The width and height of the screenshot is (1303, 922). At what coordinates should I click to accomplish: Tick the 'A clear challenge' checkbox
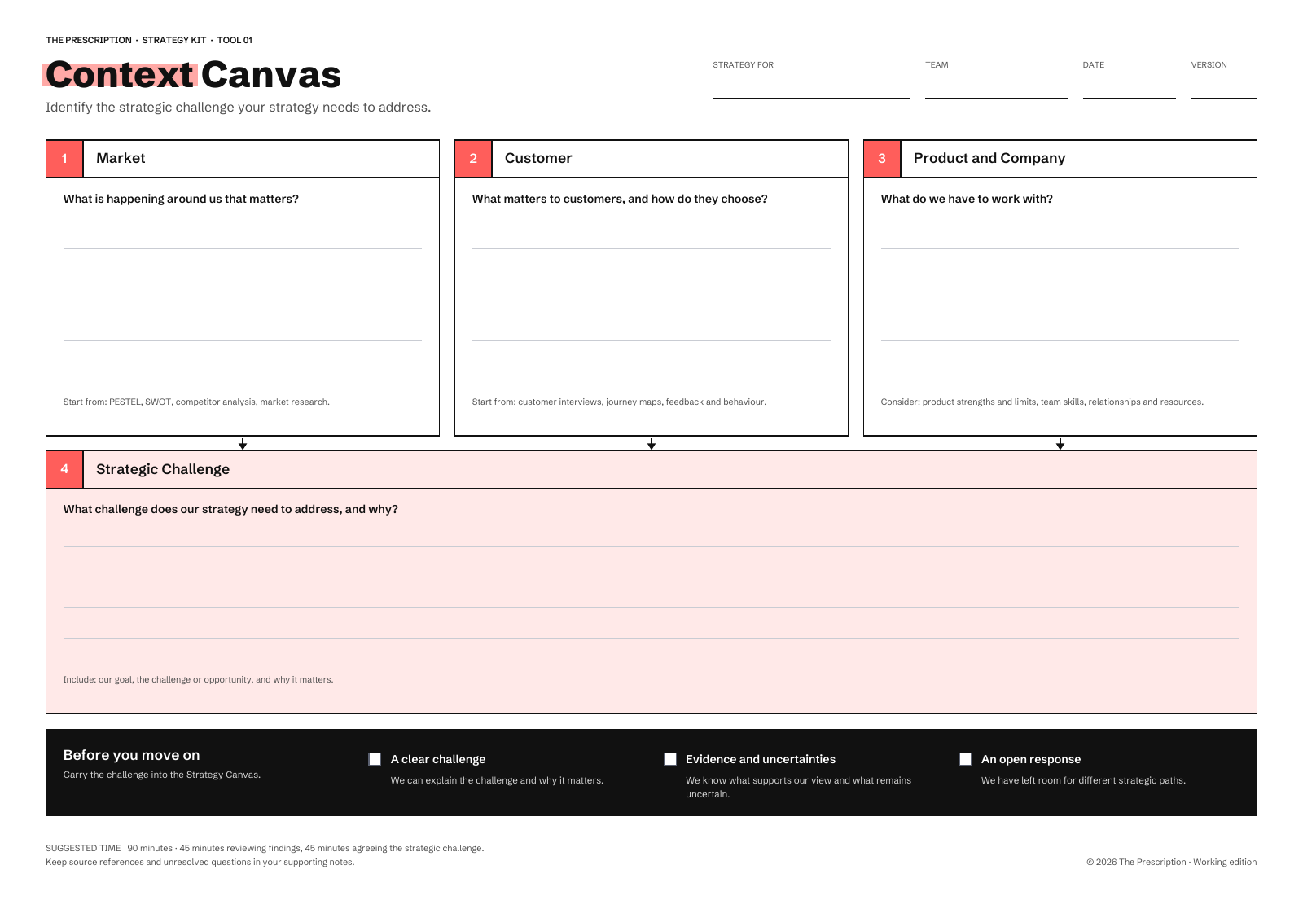(375, 759)
